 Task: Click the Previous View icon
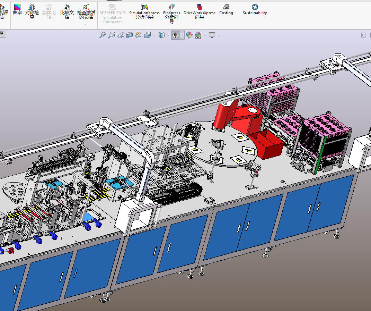coord(120,35)
